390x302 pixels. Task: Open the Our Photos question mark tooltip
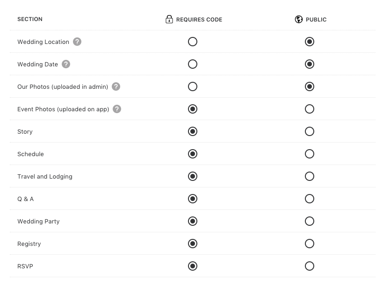pyautogui.click(x=116, y=86)
